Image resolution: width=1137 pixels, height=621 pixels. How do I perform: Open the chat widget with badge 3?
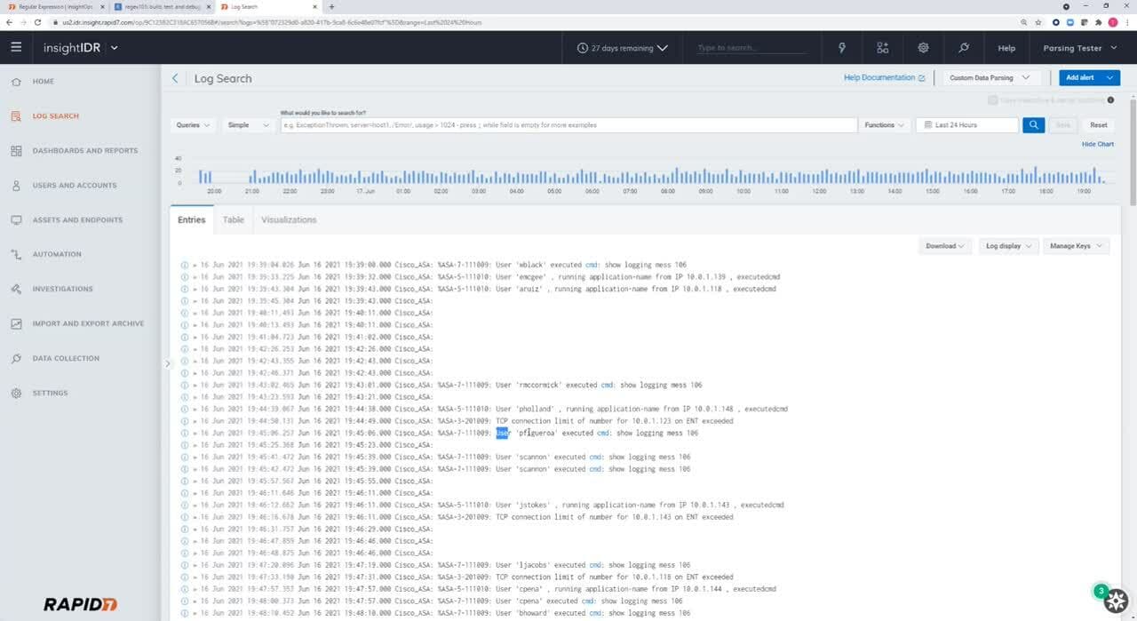1114,600
